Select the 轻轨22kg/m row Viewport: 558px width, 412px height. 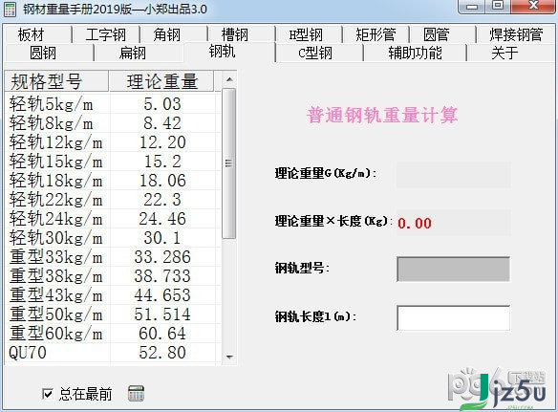point(112,200)
